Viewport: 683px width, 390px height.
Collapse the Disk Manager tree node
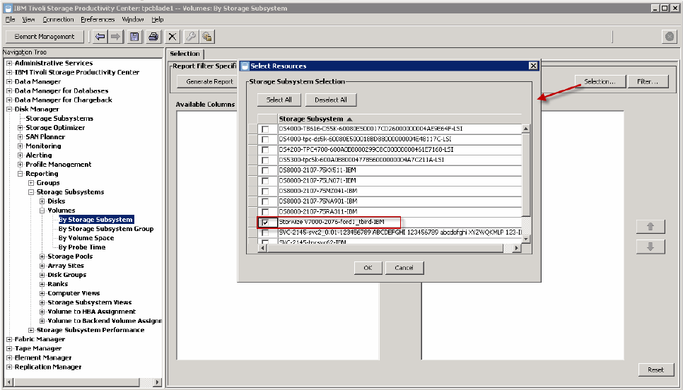point(9,110)
